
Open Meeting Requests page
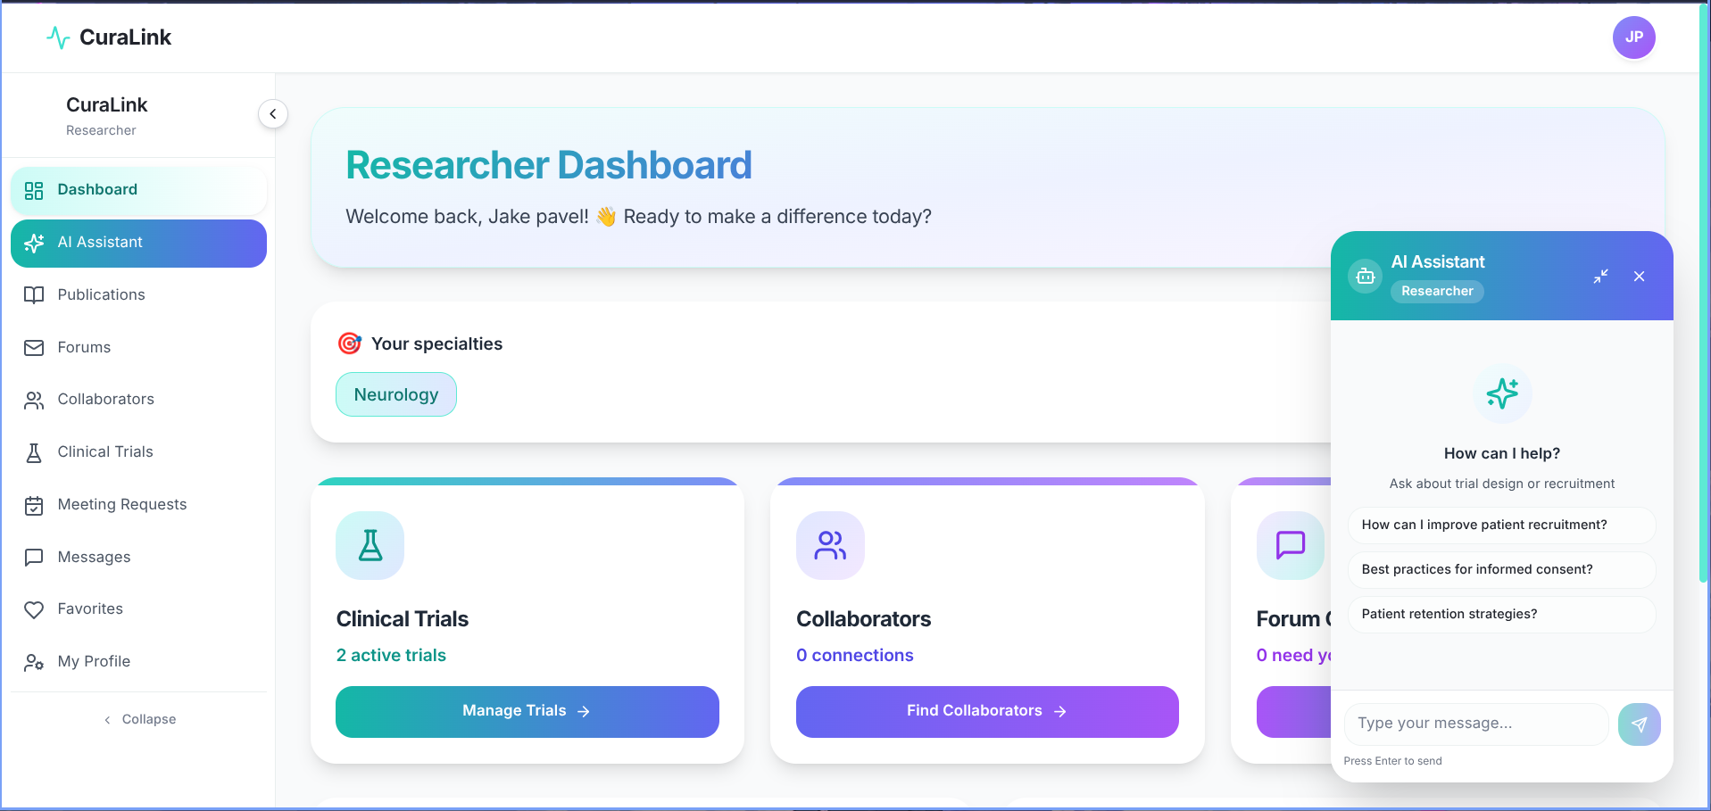(x=138, y=505)
